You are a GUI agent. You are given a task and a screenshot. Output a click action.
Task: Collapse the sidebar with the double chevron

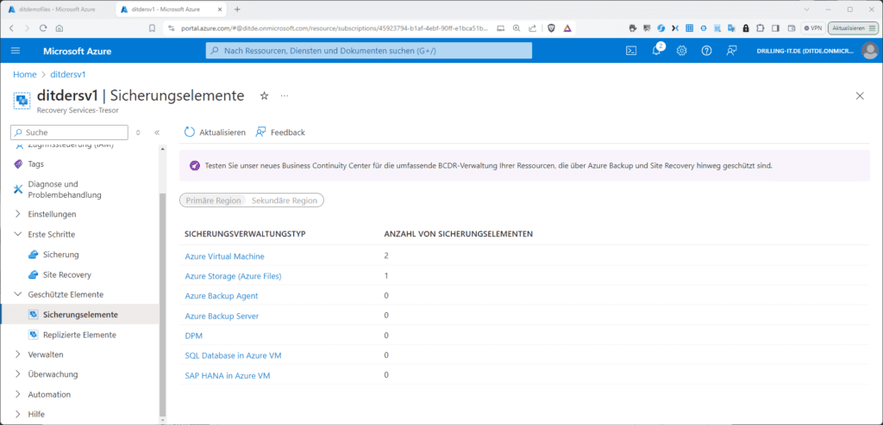[157, 132]
